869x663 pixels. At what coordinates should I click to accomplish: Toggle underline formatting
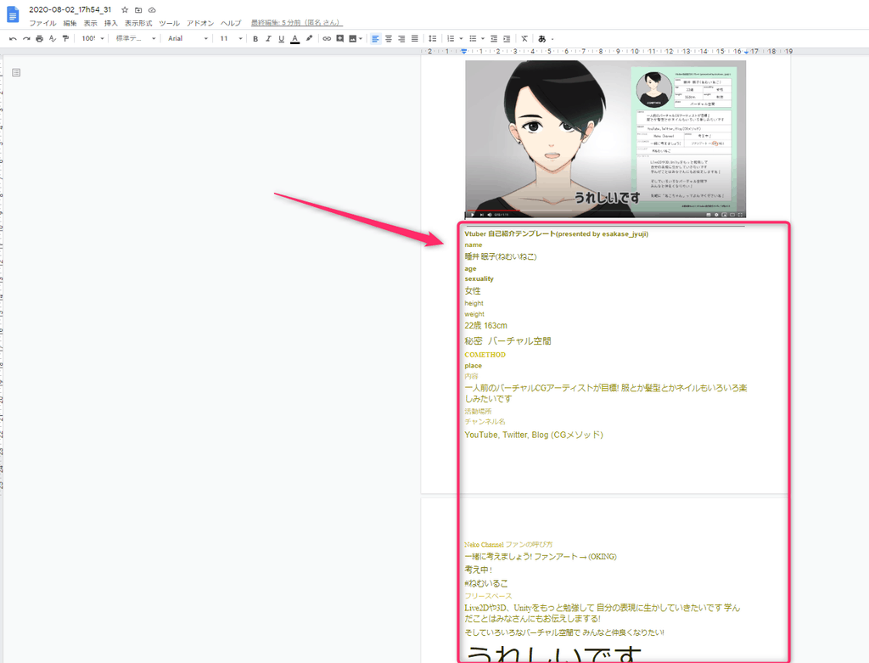tap(282, 39)
